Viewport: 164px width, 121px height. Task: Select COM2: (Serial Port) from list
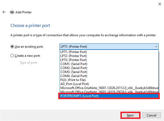coord(74,68)
